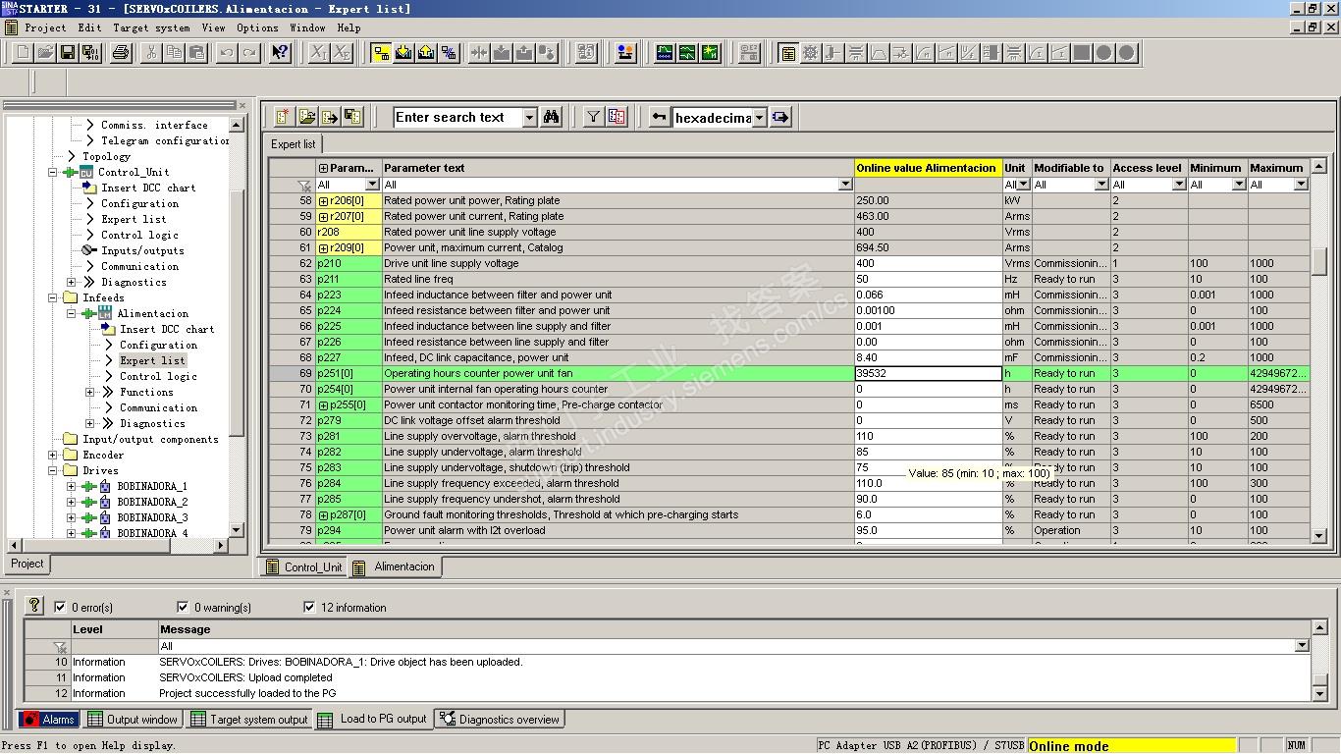
Task: Click the plus icon in the Param column header
Action: [x=323, y=168]
